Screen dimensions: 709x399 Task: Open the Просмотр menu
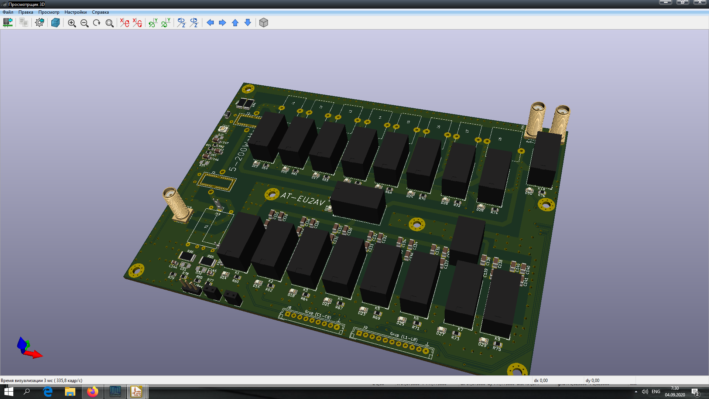49,12
